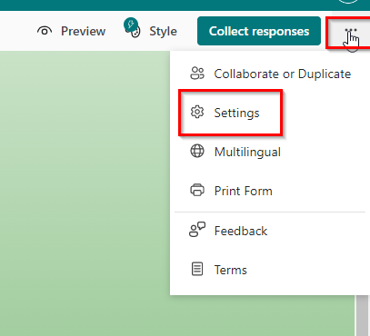Click the Preview eye icon
This screenshot has width=370, height=336.
pos(45,31)
